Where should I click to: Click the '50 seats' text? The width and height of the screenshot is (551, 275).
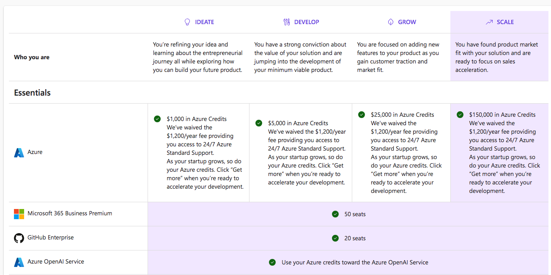pos(355,214)
